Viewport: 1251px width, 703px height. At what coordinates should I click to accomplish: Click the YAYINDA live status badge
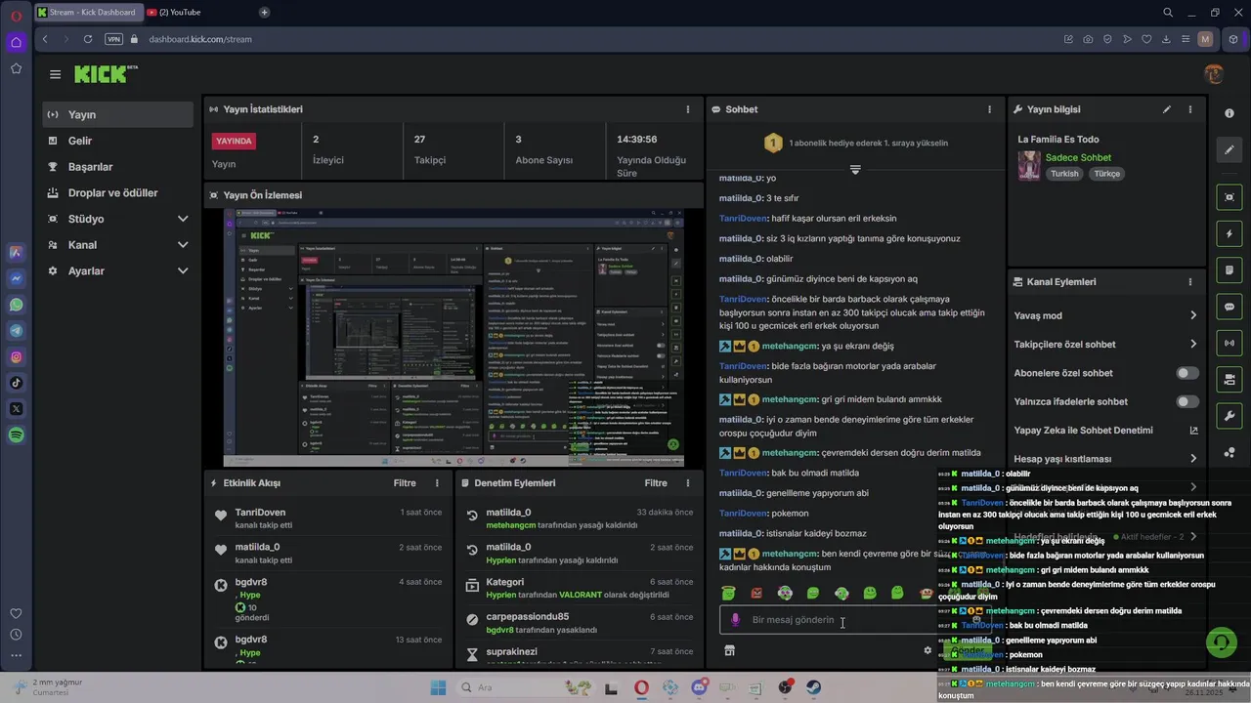(235, 141)
